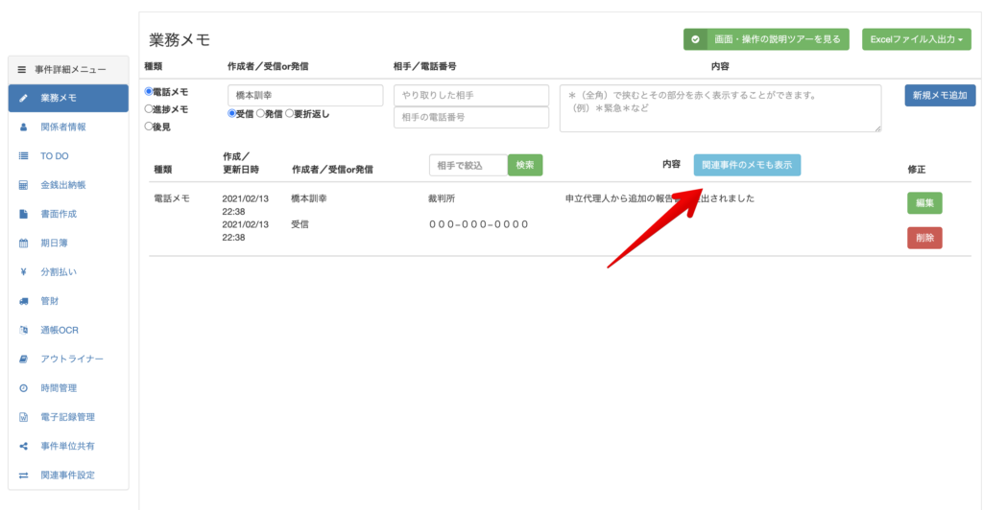Click the calendar icon for 期日簿

click(x=23, y=243)
